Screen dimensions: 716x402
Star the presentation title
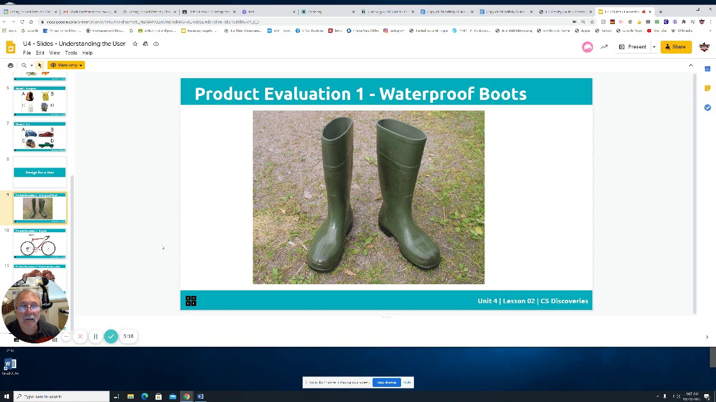click(x=135, y=44)
